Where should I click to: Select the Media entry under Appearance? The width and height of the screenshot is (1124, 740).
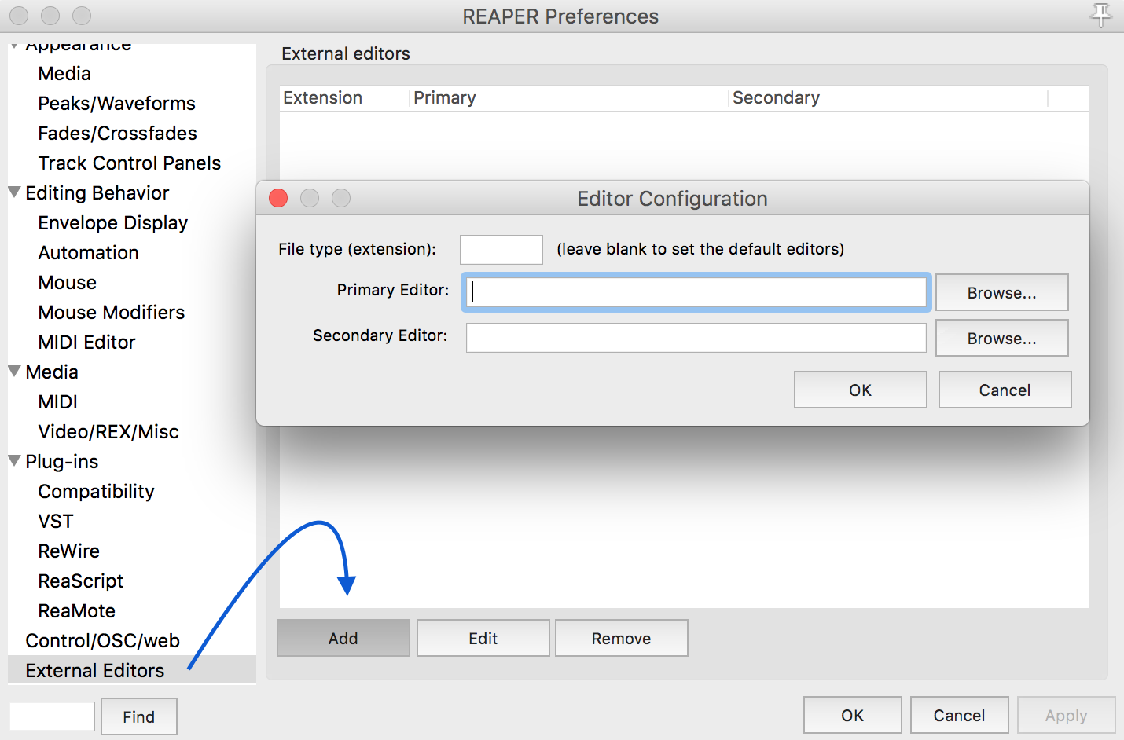pos(64,74)
